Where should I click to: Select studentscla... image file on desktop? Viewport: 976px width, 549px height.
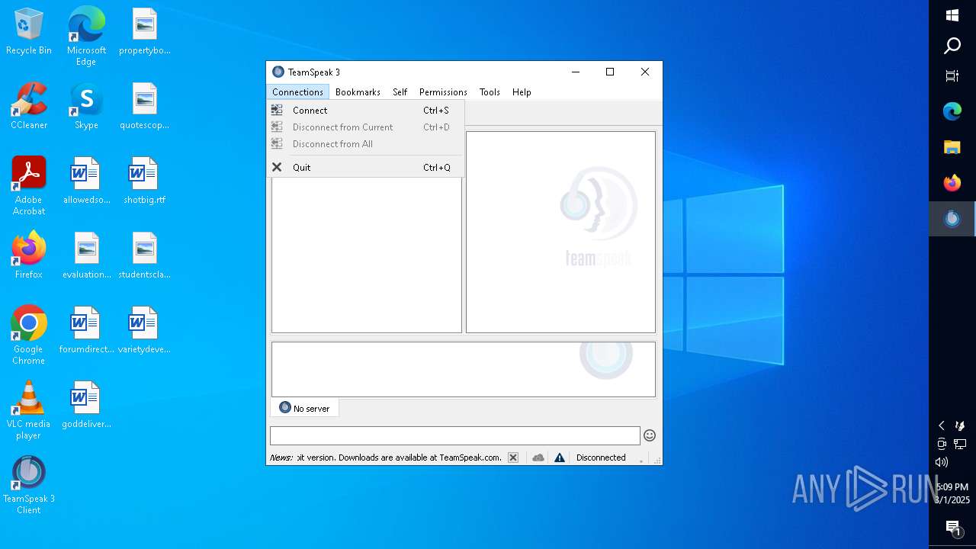144,255
